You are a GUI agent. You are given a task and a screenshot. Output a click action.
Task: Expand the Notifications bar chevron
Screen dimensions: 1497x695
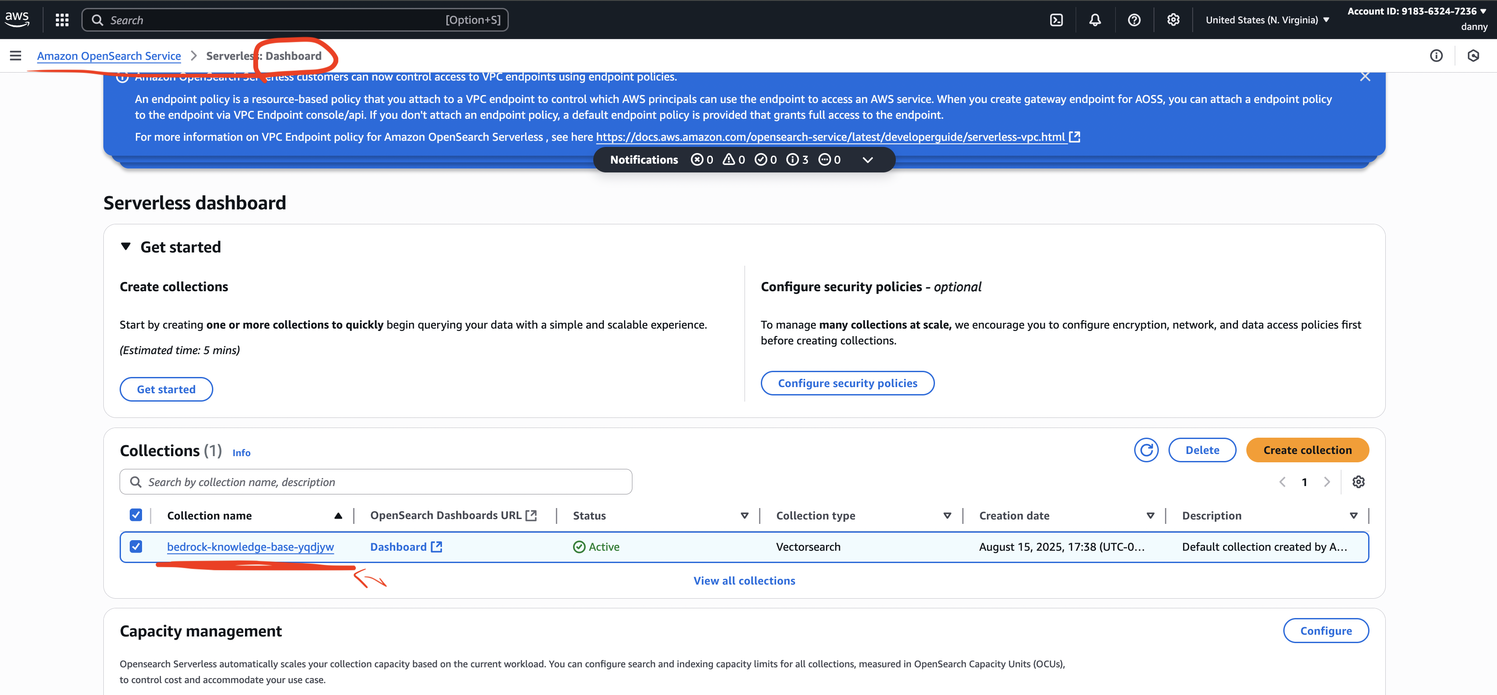point(867,160)
